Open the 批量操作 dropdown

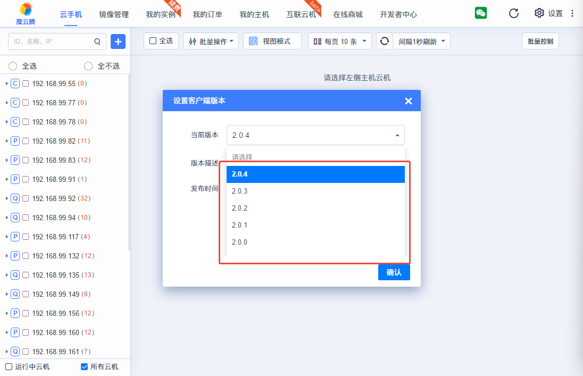(211, 41)
